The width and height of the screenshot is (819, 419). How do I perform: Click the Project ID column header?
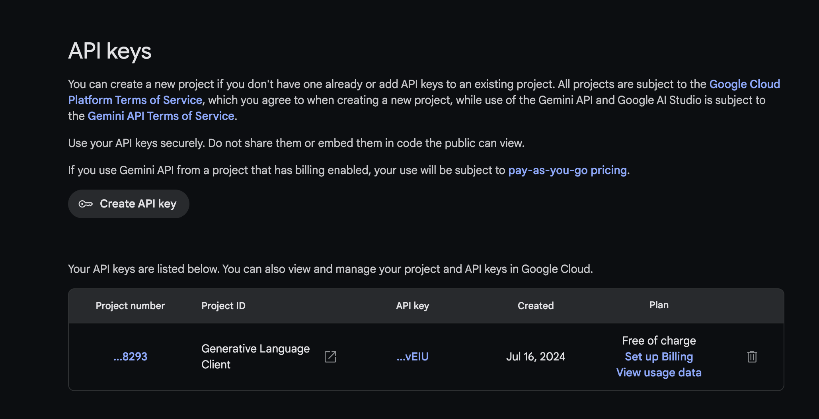(x=223, y=305)
